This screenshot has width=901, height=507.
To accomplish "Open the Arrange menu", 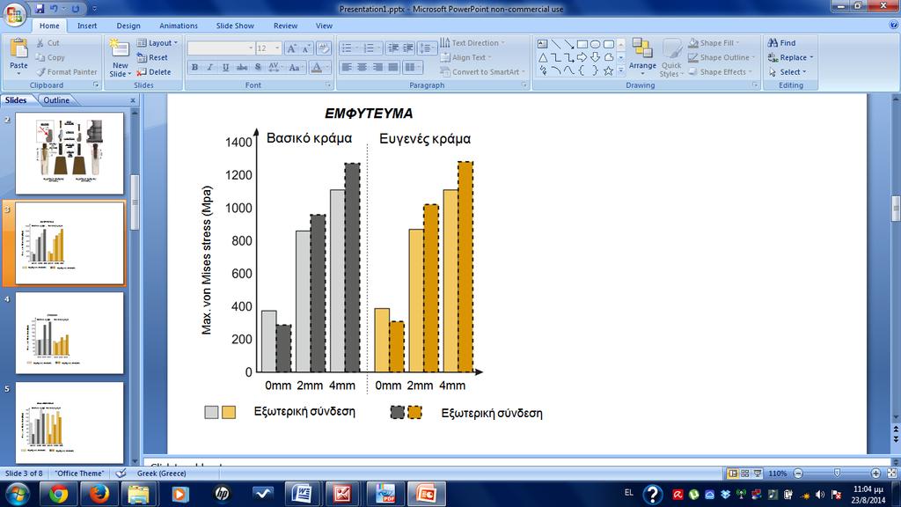I will pos(642,57).
